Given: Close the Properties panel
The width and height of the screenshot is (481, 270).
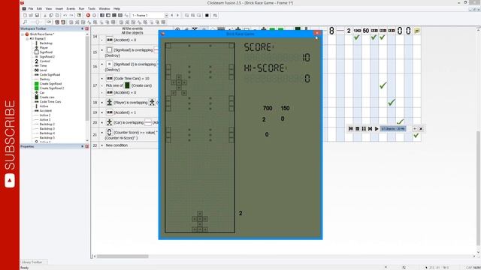Looking at the screenshot, I should click(87, 147).
